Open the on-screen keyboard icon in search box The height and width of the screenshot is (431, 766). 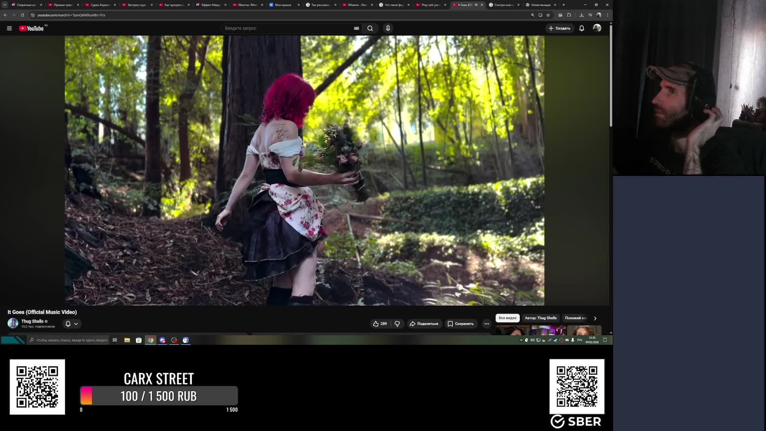point(356,28)
